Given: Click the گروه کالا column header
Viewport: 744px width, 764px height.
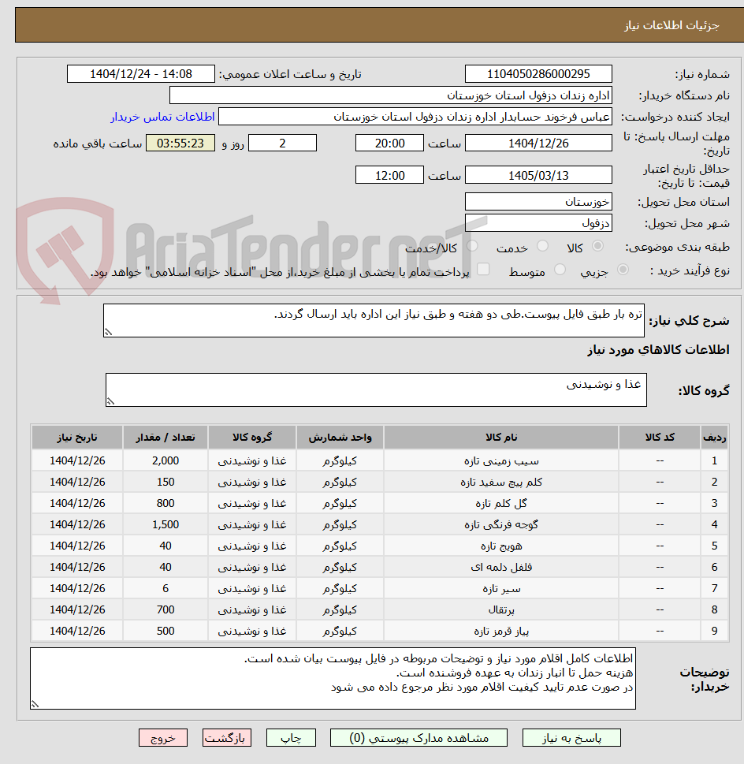Looking at the screenshot, I should (252, 437).
